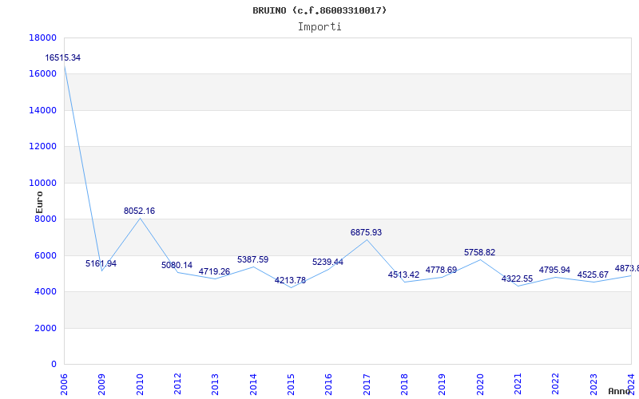
Task: Click x-axis year 2020
Action: [x=480, y=385]
